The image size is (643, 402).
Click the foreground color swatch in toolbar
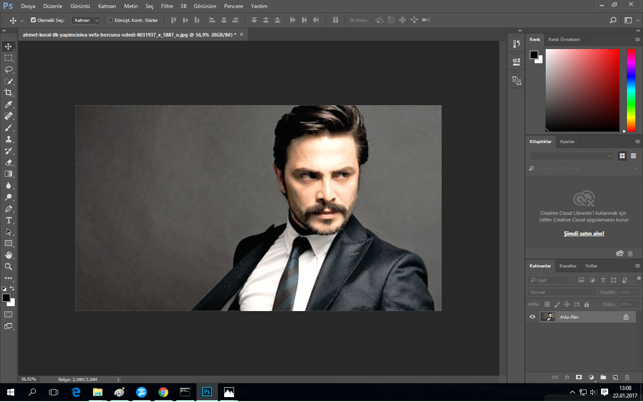[6, 298]
